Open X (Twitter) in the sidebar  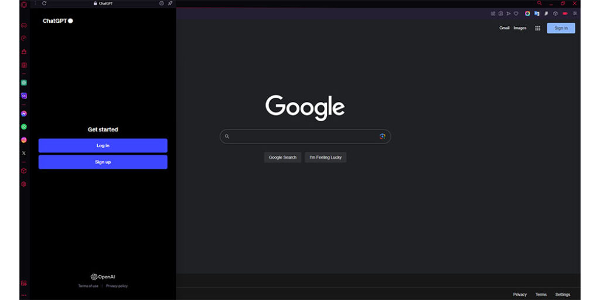(23, 153)
